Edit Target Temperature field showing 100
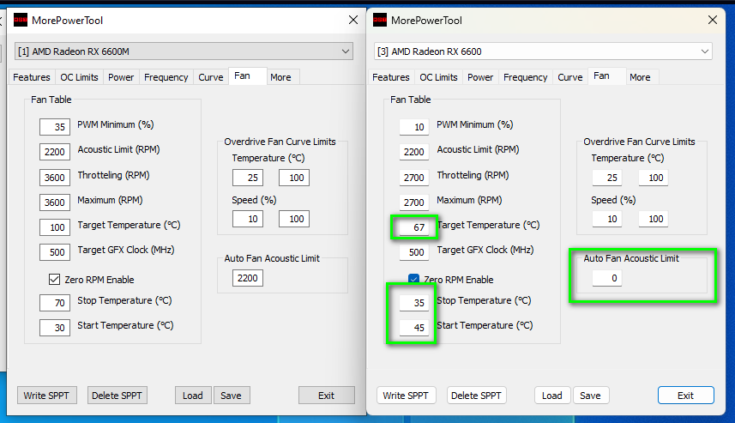This screenshot has width=735, height=423. (x=55, y=227)
